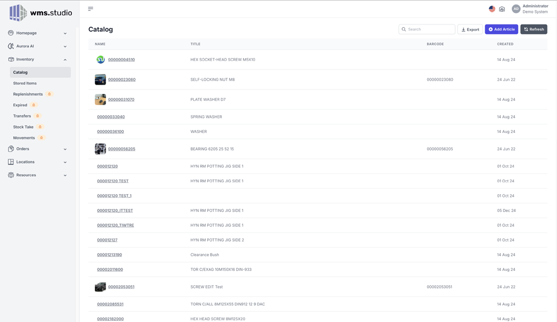Screen dimensions: 557x322
Task: Click the lock badge beside Replenishments
Action: 49,94
